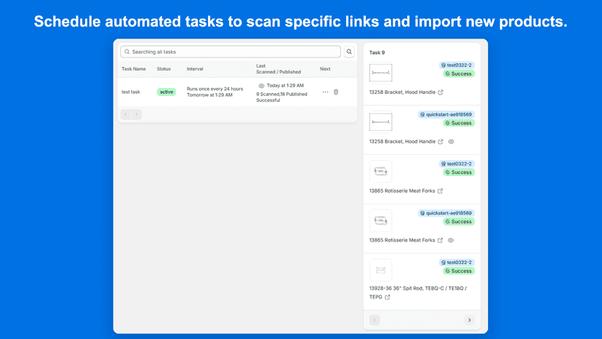Click the Task 9 panel title
The image size is (602, 339).
377,52
